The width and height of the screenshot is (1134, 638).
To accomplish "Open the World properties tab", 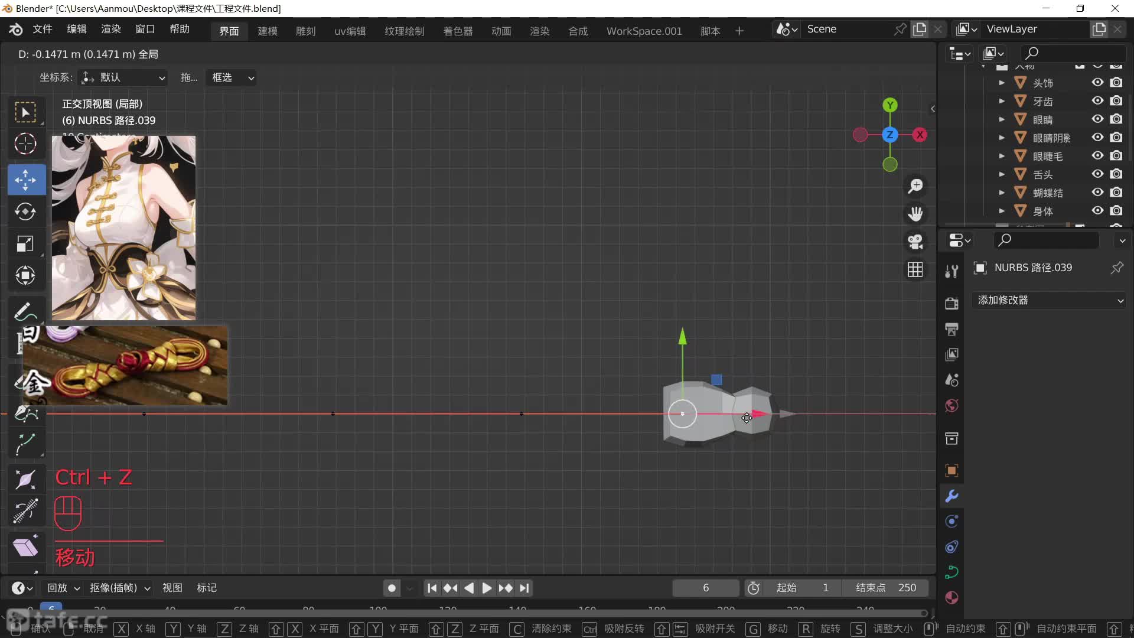I will point(951,405).
